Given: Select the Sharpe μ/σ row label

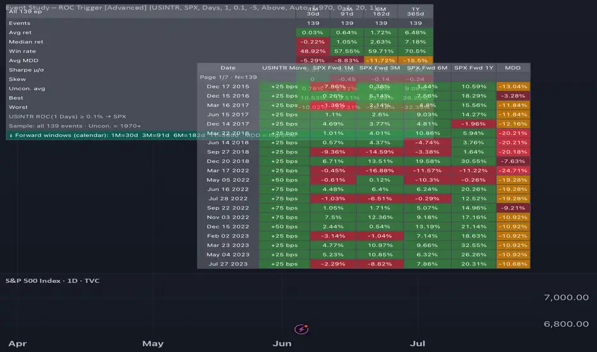Looking at the screenshot, I should click(26, 70).
